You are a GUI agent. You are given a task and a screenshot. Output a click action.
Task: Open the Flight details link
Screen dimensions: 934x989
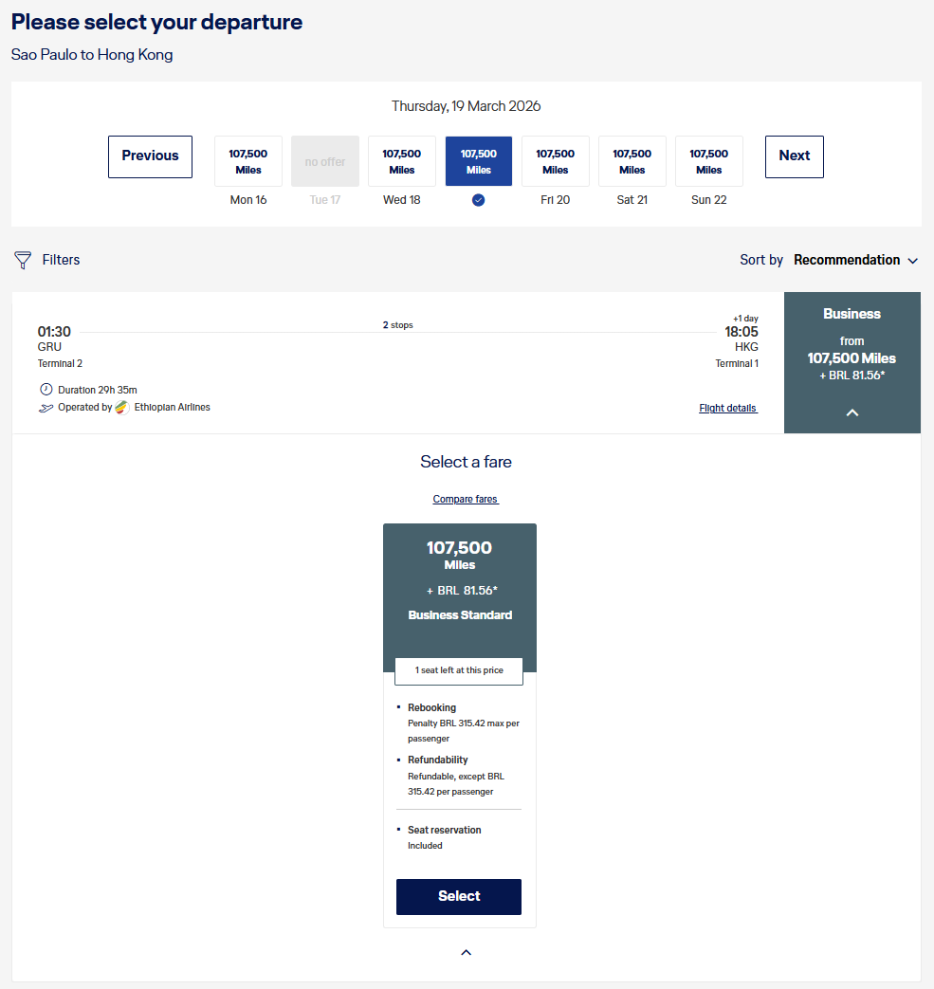[x=727, y=409]
